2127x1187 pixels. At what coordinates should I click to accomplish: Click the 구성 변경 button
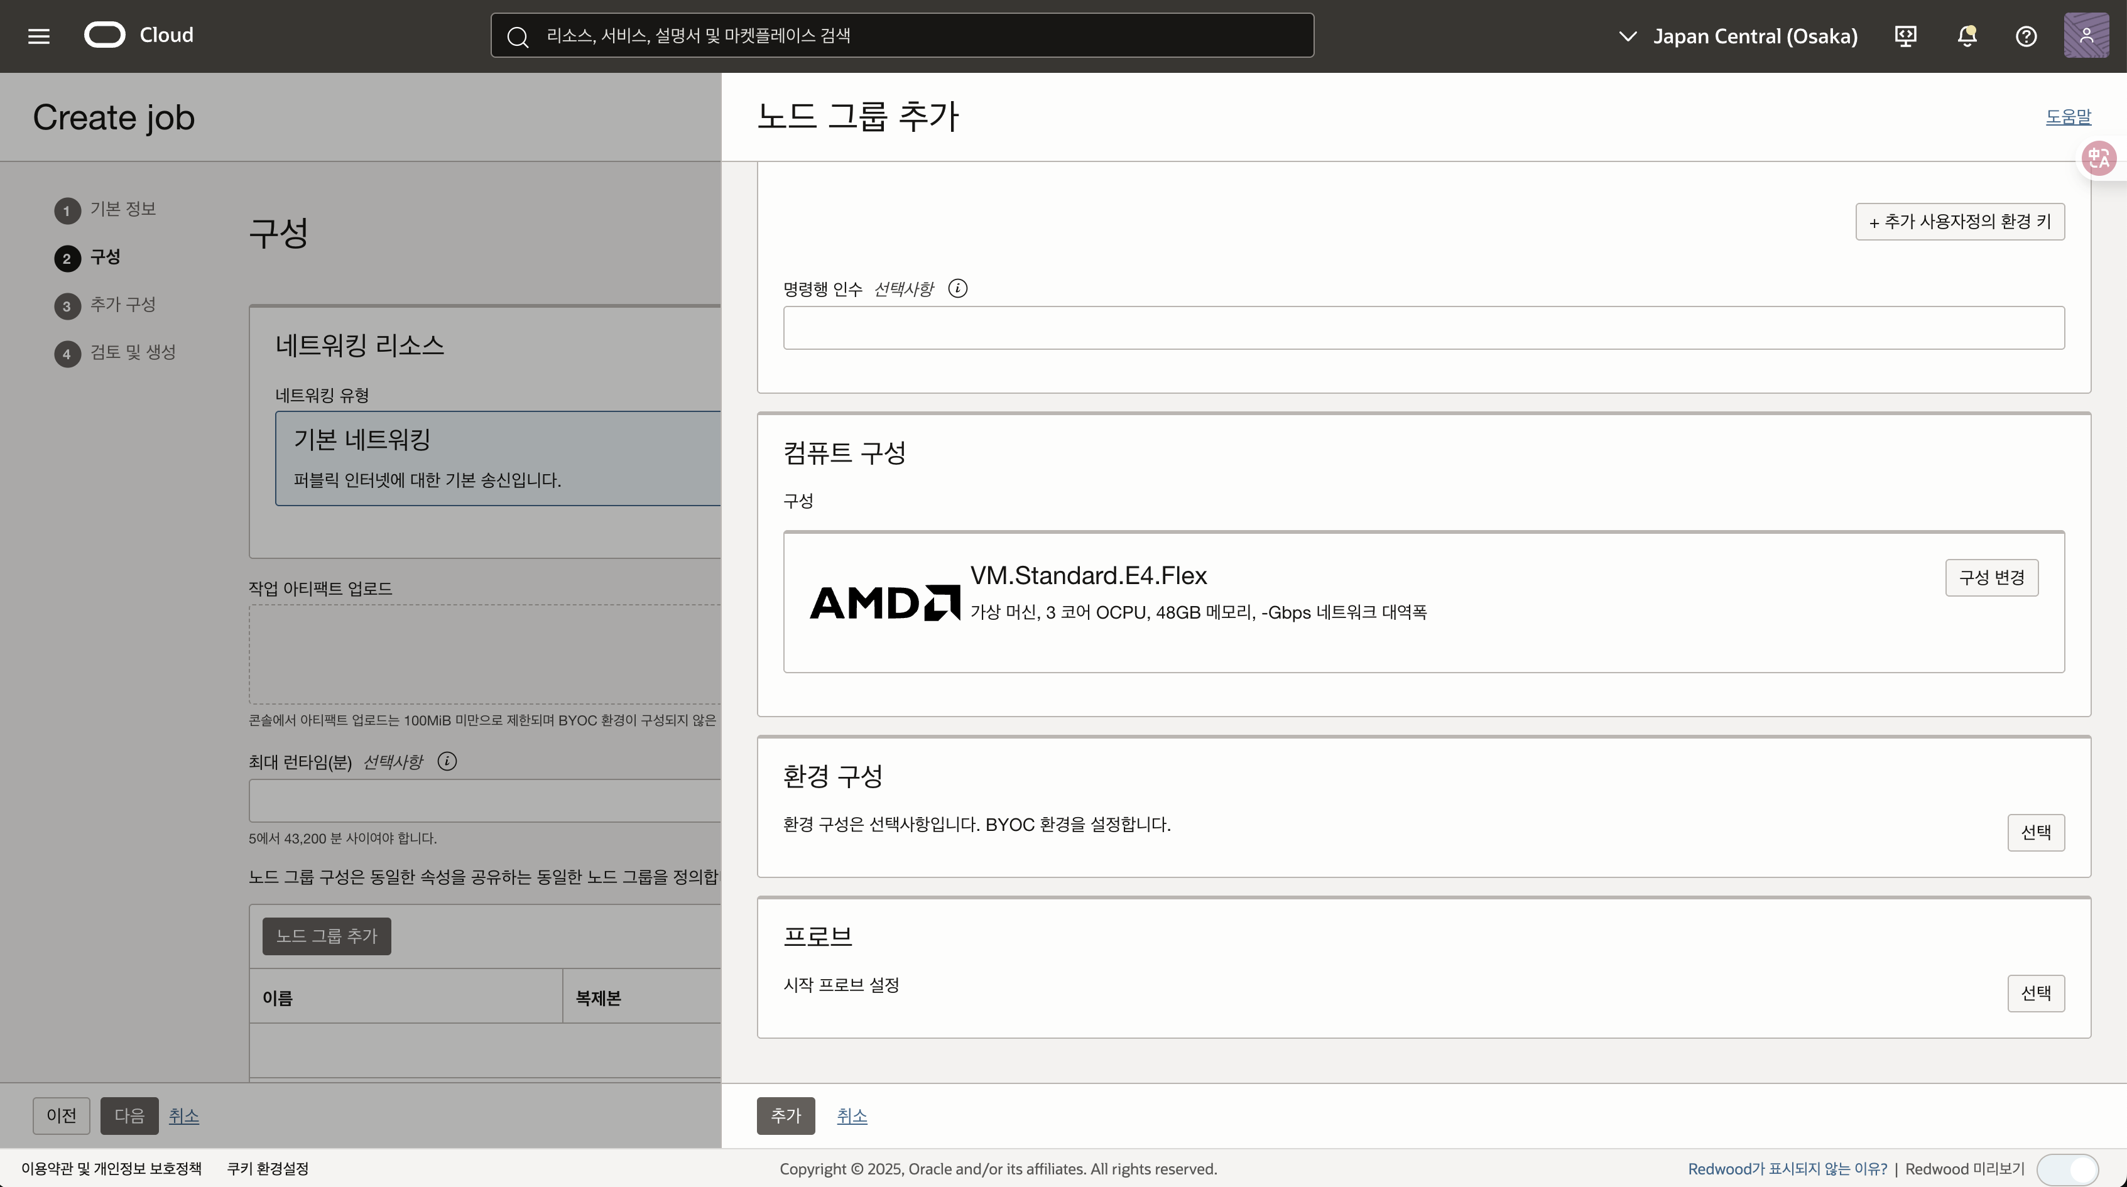click(x=1991, y=577)
